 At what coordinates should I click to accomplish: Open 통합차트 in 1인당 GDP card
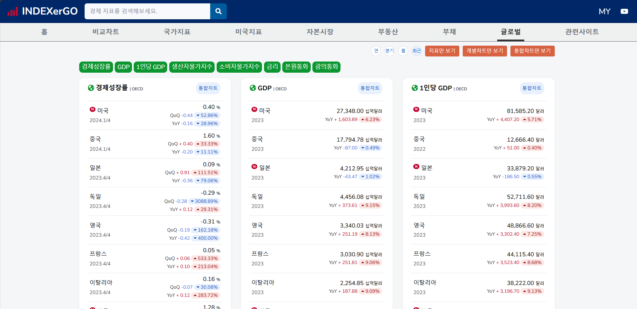532,88
